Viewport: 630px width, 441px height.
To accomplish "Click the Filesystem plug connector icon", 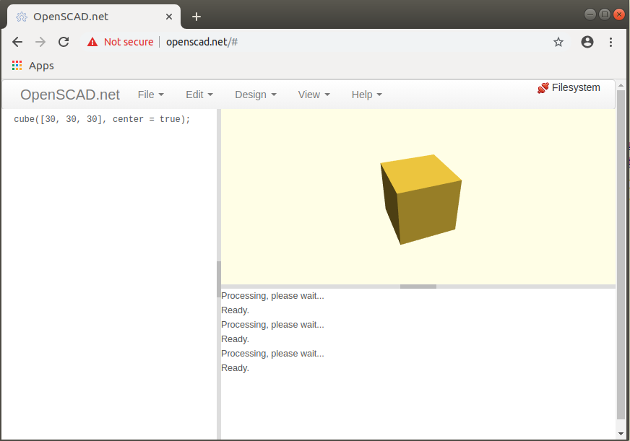I will 543,88.
